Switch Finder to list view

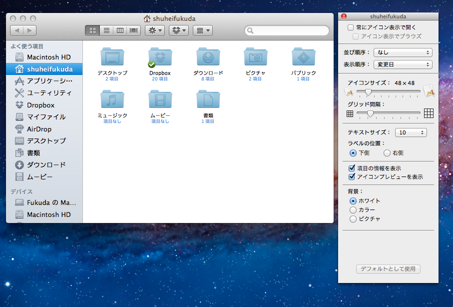coord(106,30)
